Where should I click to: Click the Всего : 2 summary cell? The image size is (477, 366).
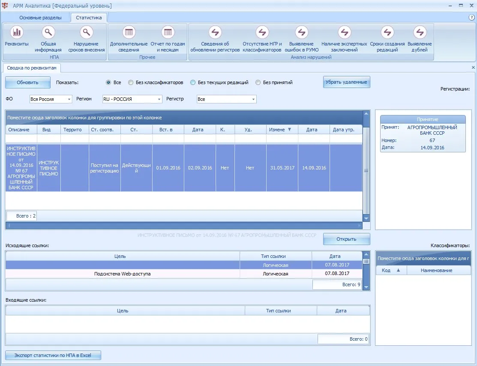[21, 215]
